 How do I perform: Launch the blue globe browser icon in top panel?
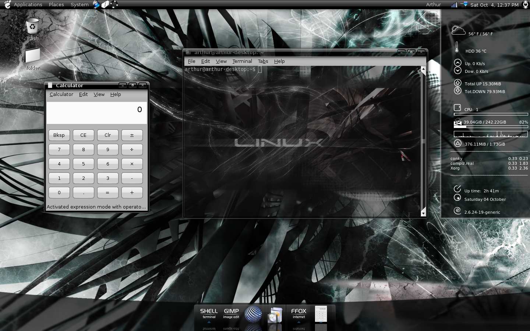click(x=96, y=4)
